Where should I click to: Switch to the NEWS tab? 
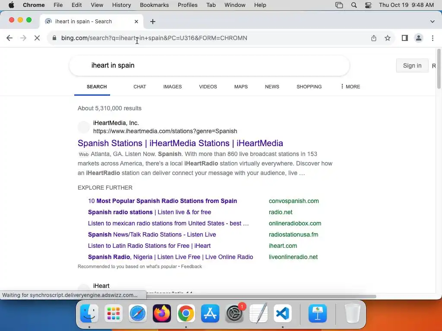[272, 87]
